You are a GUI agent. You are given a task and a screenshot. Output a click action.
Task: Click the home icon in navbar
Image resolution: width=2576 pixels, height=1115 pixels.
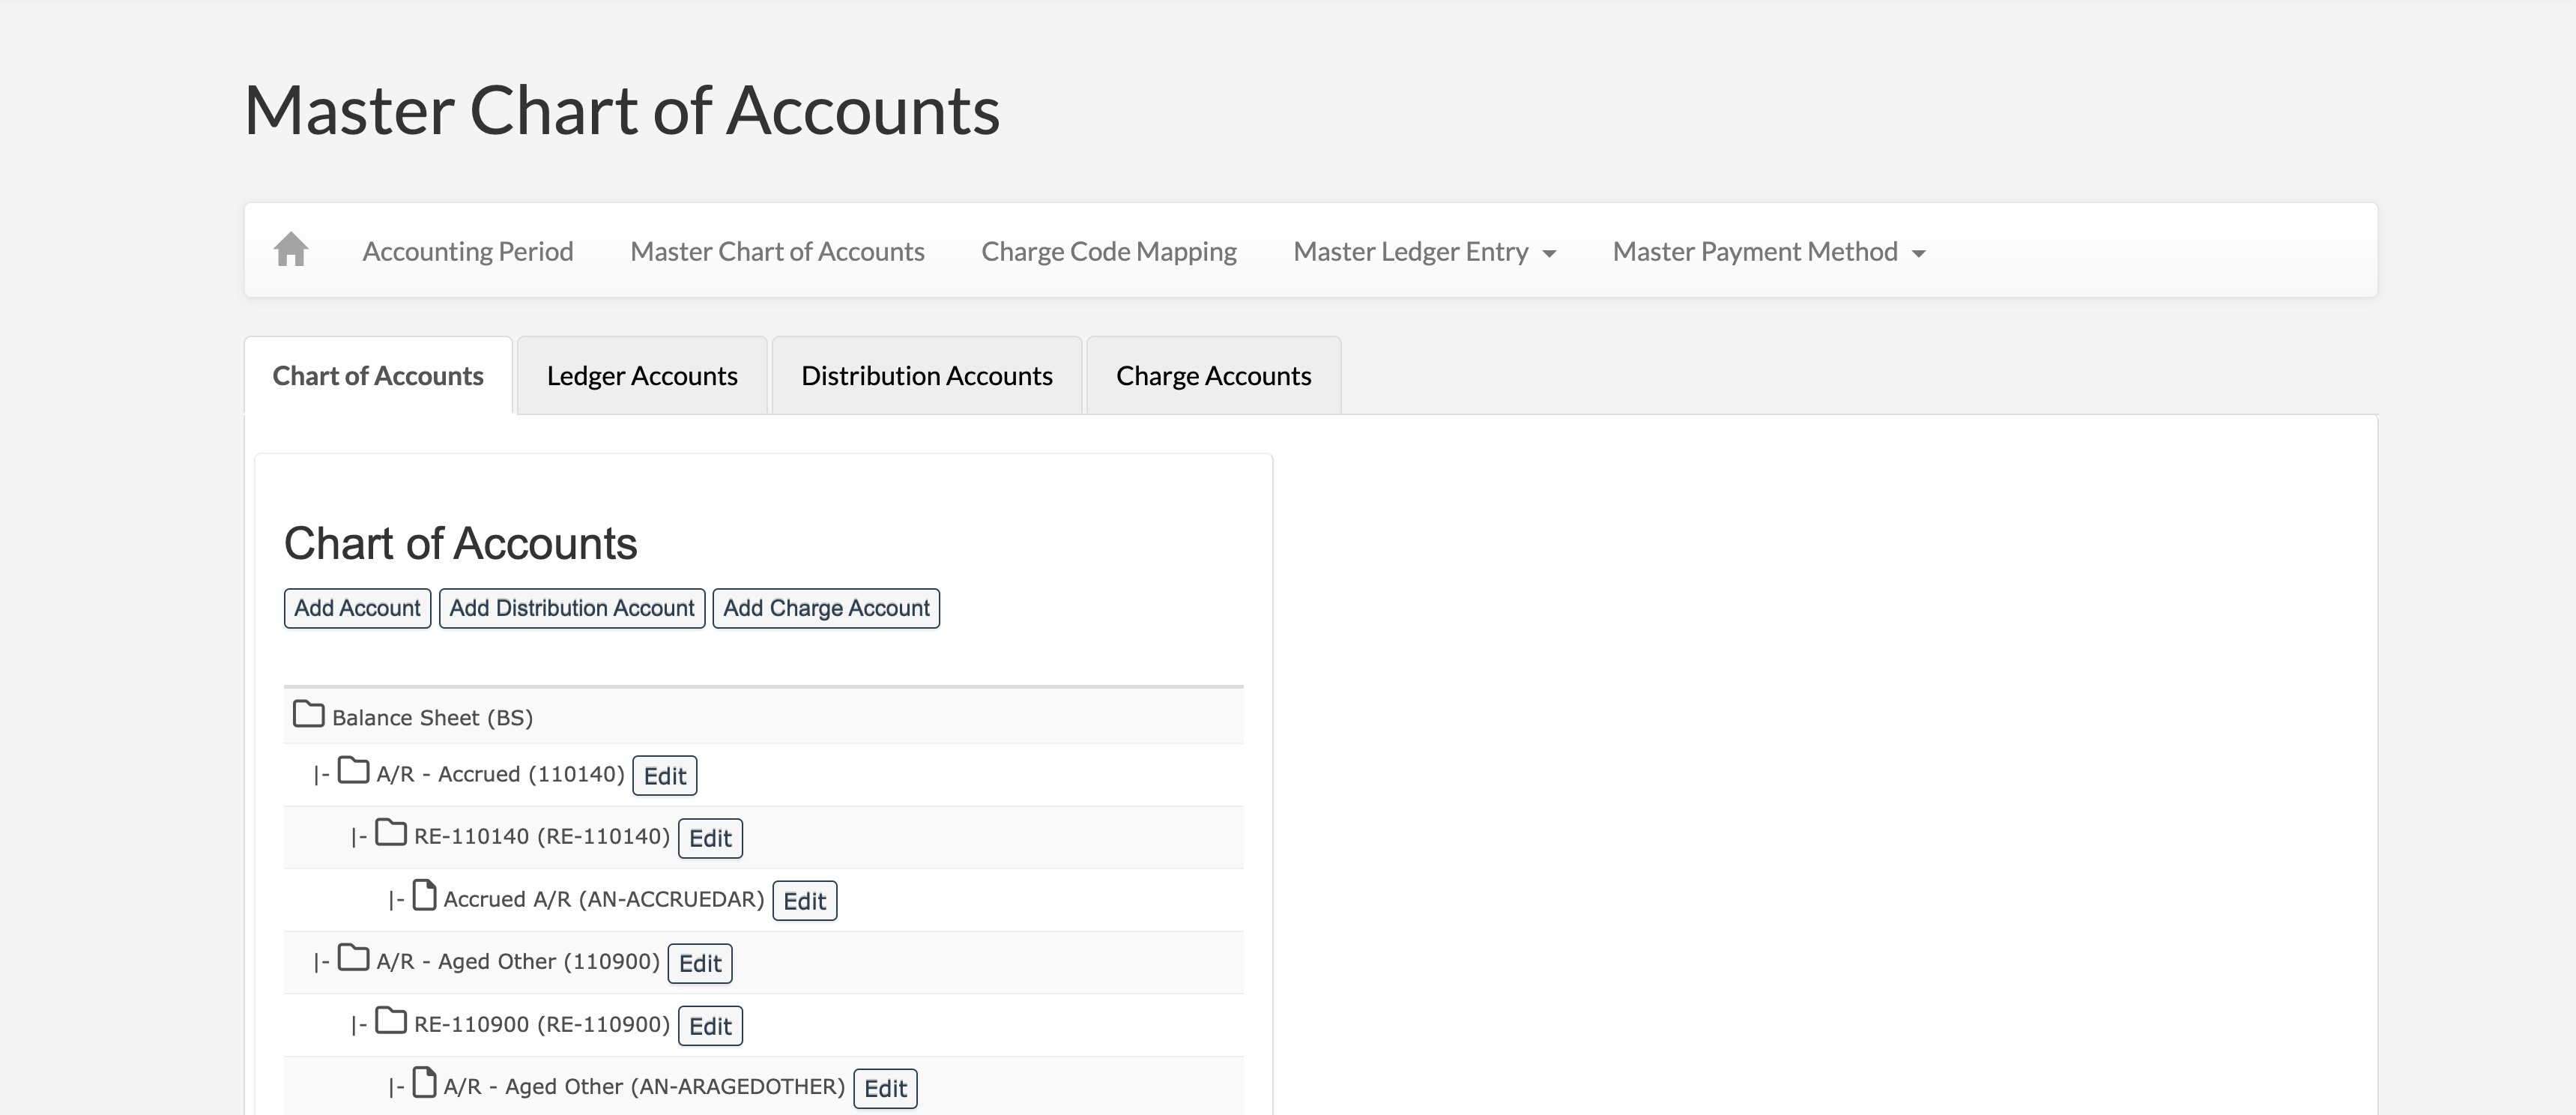tap(290, 250)
